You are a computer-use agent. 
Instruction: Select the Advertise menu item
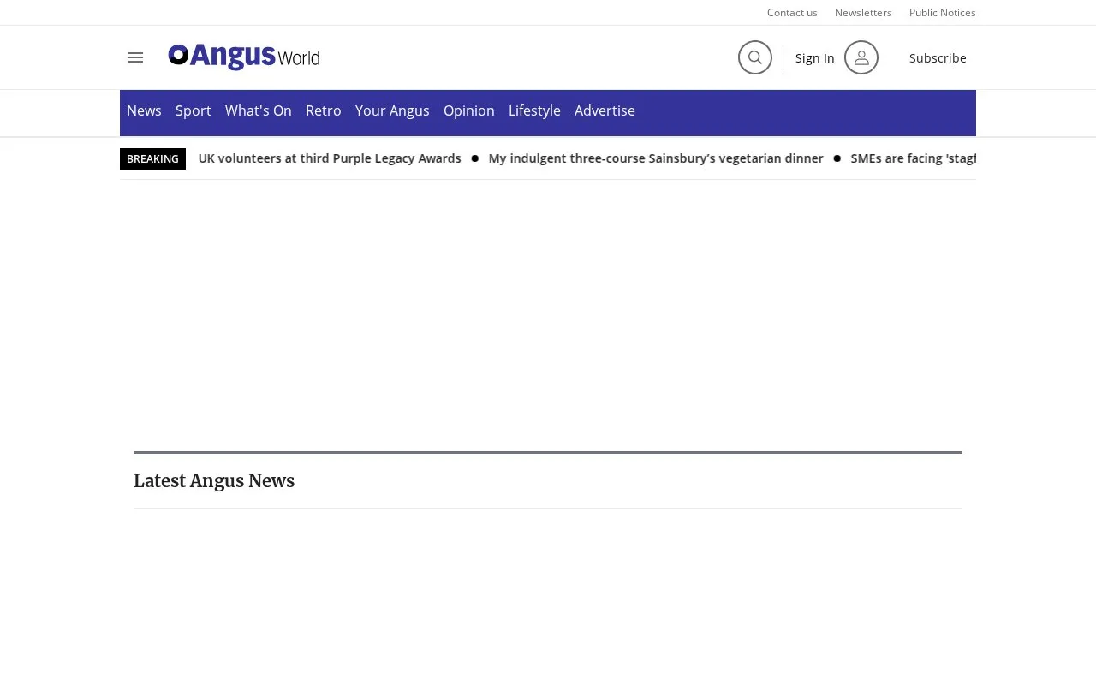click(605, 110)
